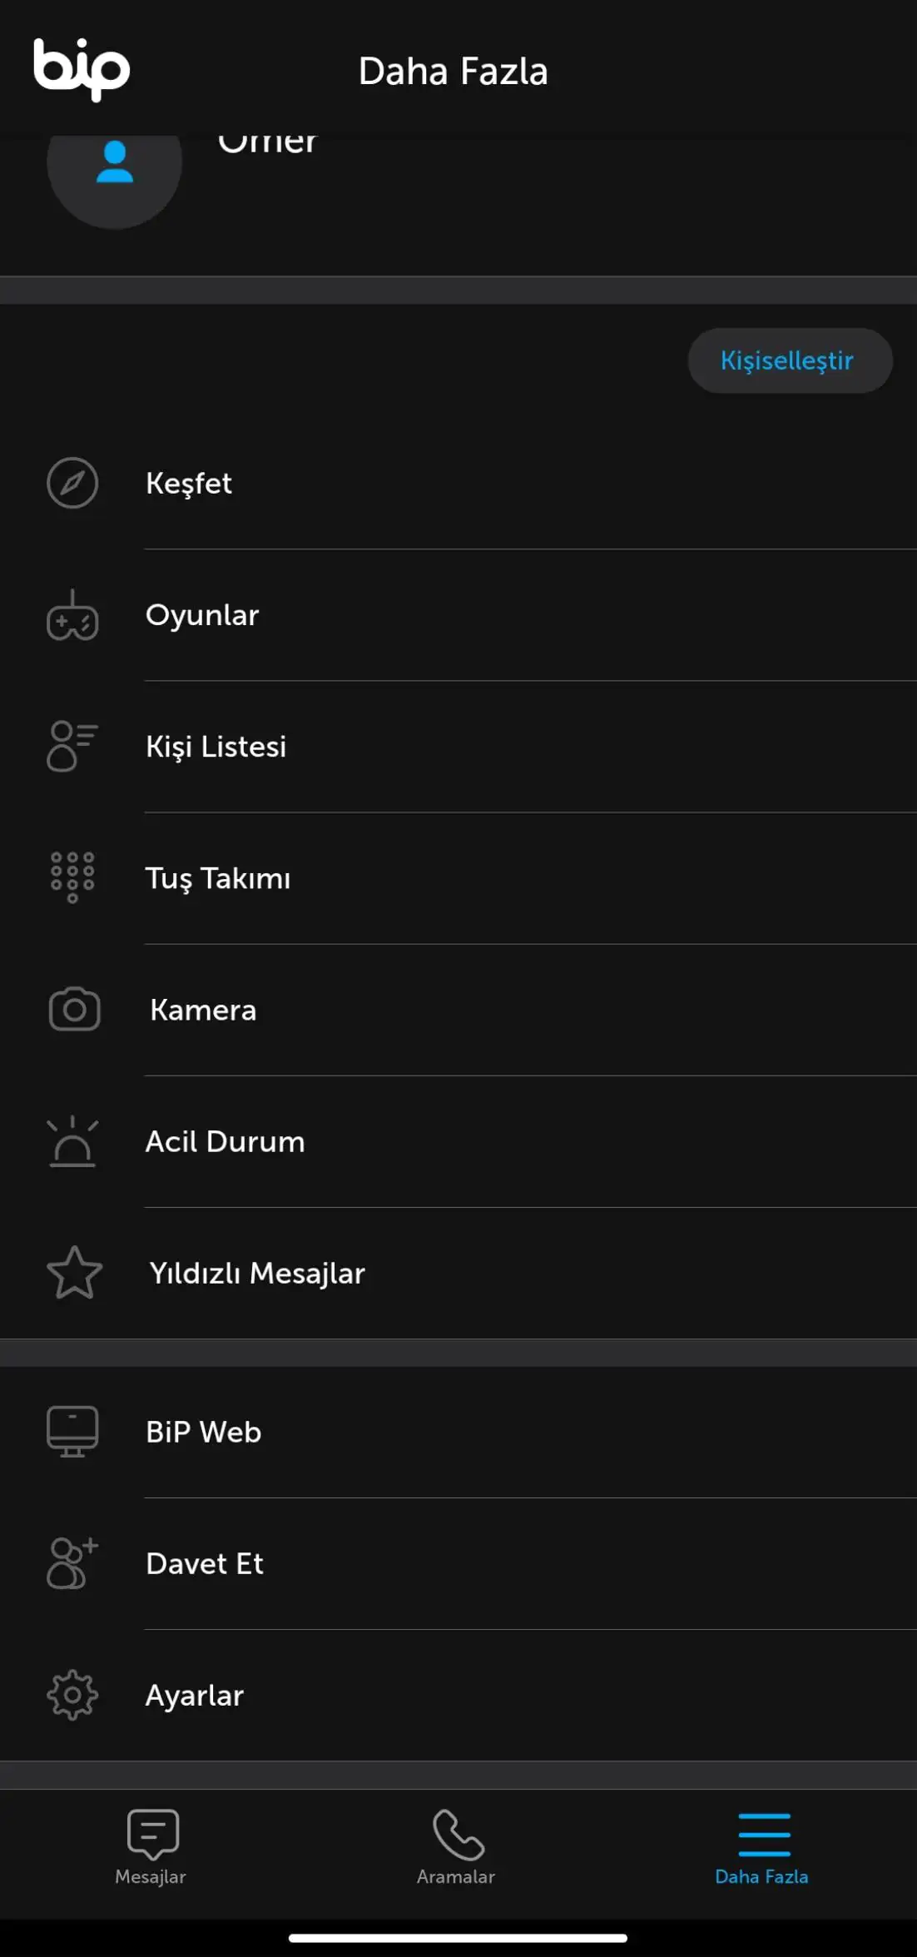
Task: Select the Acil Durum list entry
Action: [226, 1141]
